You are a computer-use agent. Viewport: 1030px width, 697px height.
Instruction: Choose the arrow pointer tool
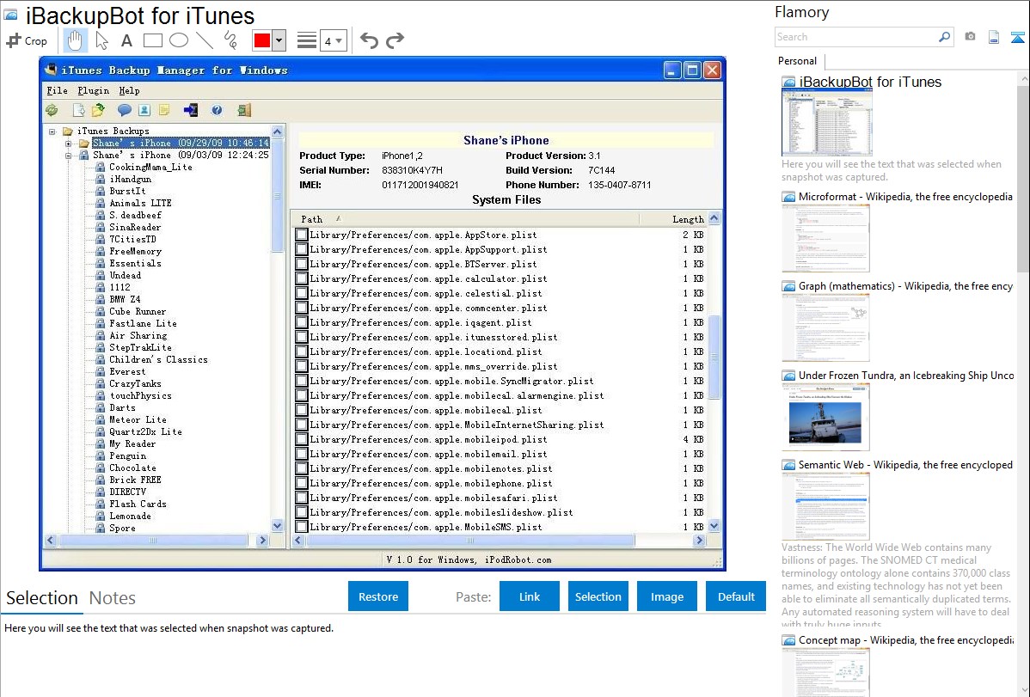pos(101,40)
